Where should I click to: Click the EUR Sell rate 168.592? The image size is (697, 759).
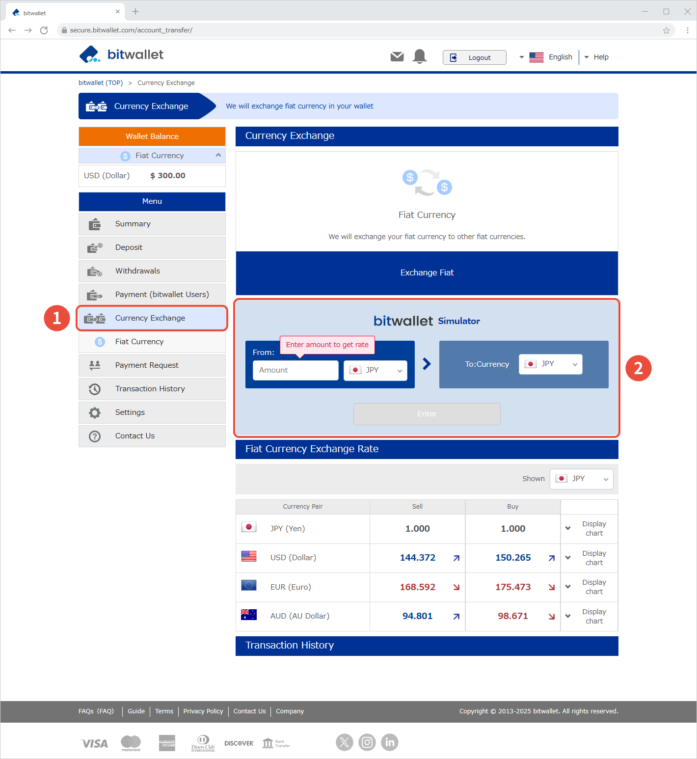pyautogui.click(x=418, y=587)
